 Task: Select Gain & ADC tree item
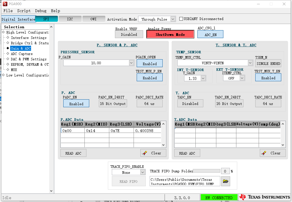(x=21, y=48)
